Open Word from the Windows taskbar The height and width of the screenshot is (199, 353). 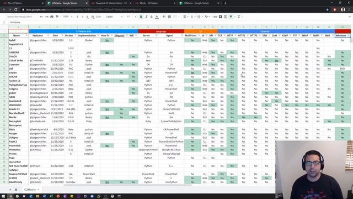pos(44,196)
